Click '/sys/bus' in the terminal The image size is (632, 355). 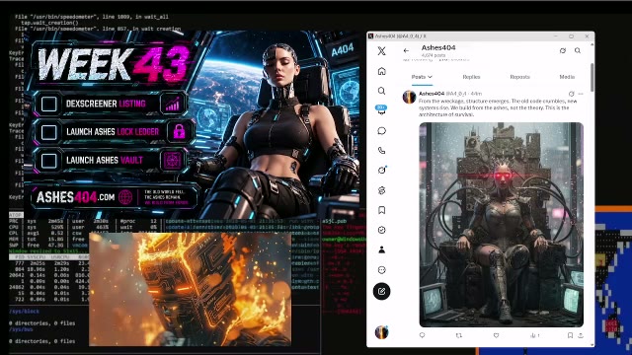coord(21,329)
